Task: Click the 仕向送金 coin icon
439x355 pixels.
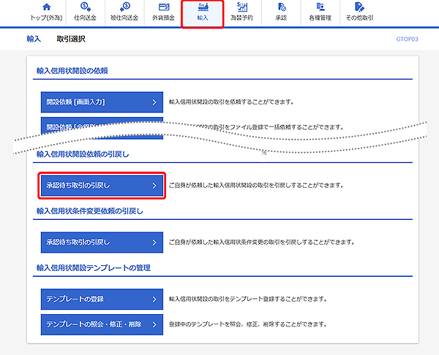Action: click(x=85, y=7)
